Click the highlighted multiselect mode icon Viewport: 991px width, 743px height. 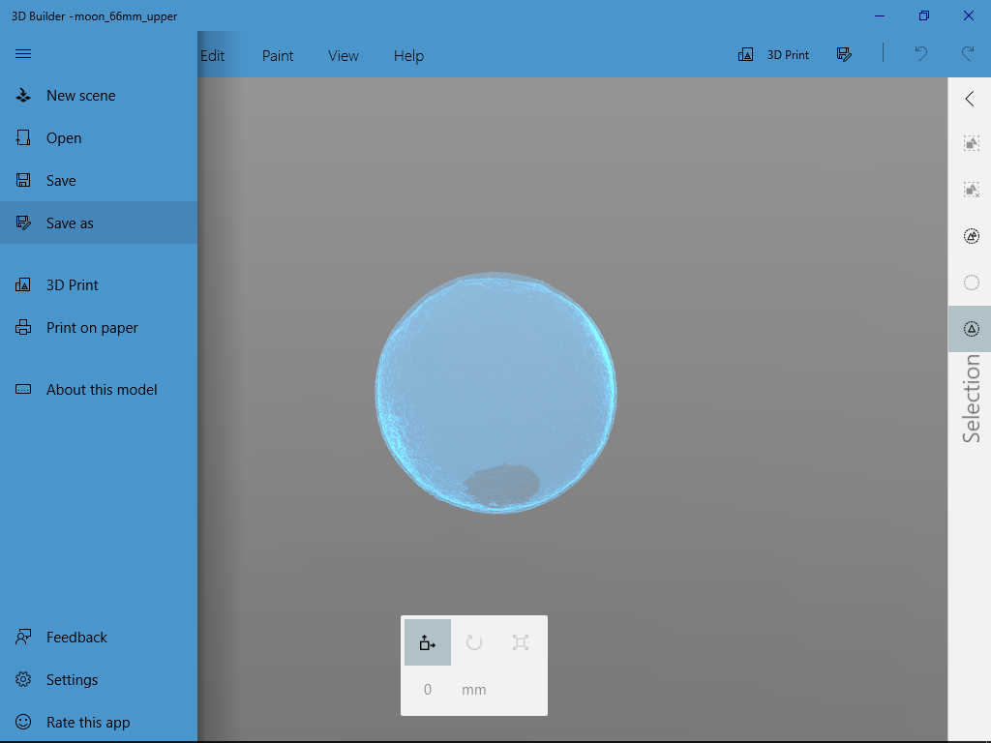point(970,328)
